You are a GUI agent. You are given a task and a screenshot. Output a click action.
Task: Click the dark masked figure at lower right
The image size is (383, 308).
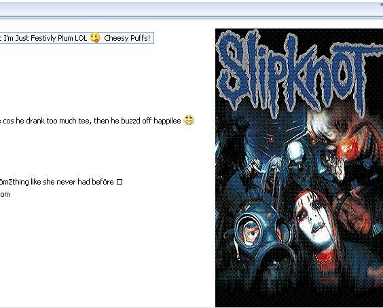357,212
